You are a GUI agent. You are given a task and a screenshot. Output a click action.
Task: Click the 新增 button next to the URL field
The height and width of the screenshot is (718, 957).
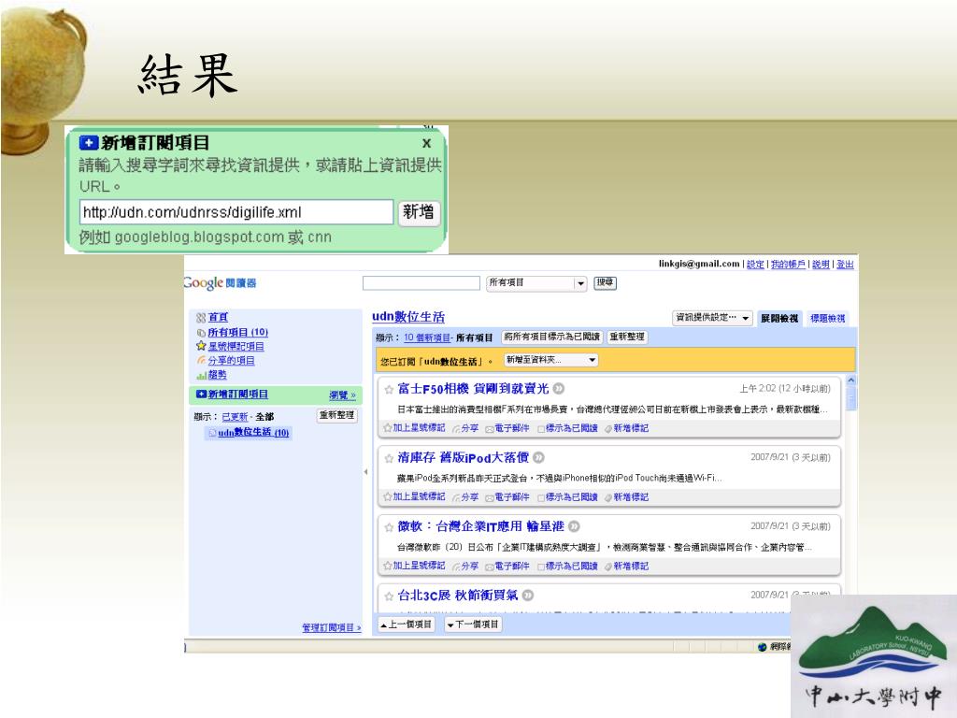[x=419, y=212]
